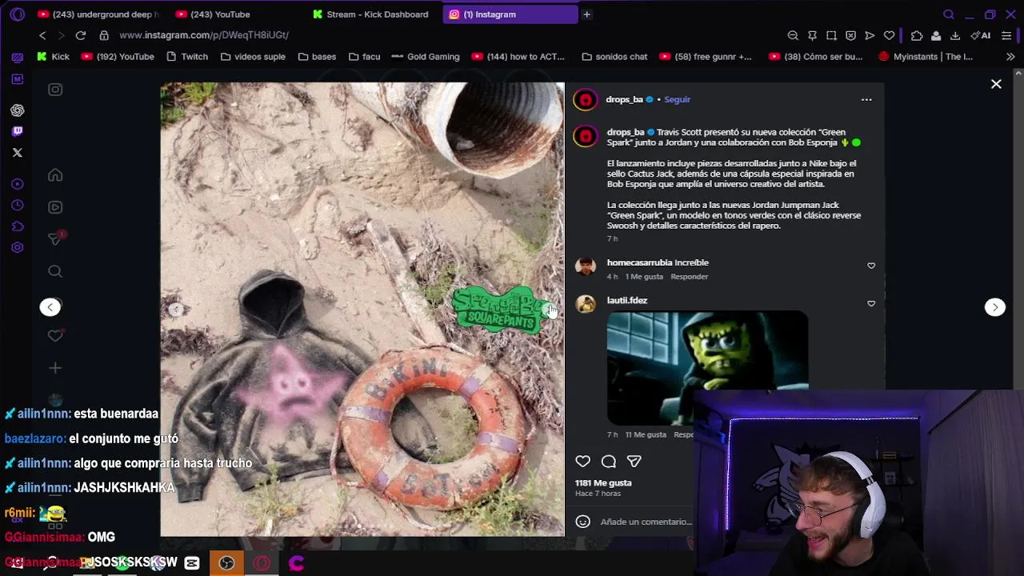Open the Twitch bookmark
The image size is (1024, 576).
[187, 57]
